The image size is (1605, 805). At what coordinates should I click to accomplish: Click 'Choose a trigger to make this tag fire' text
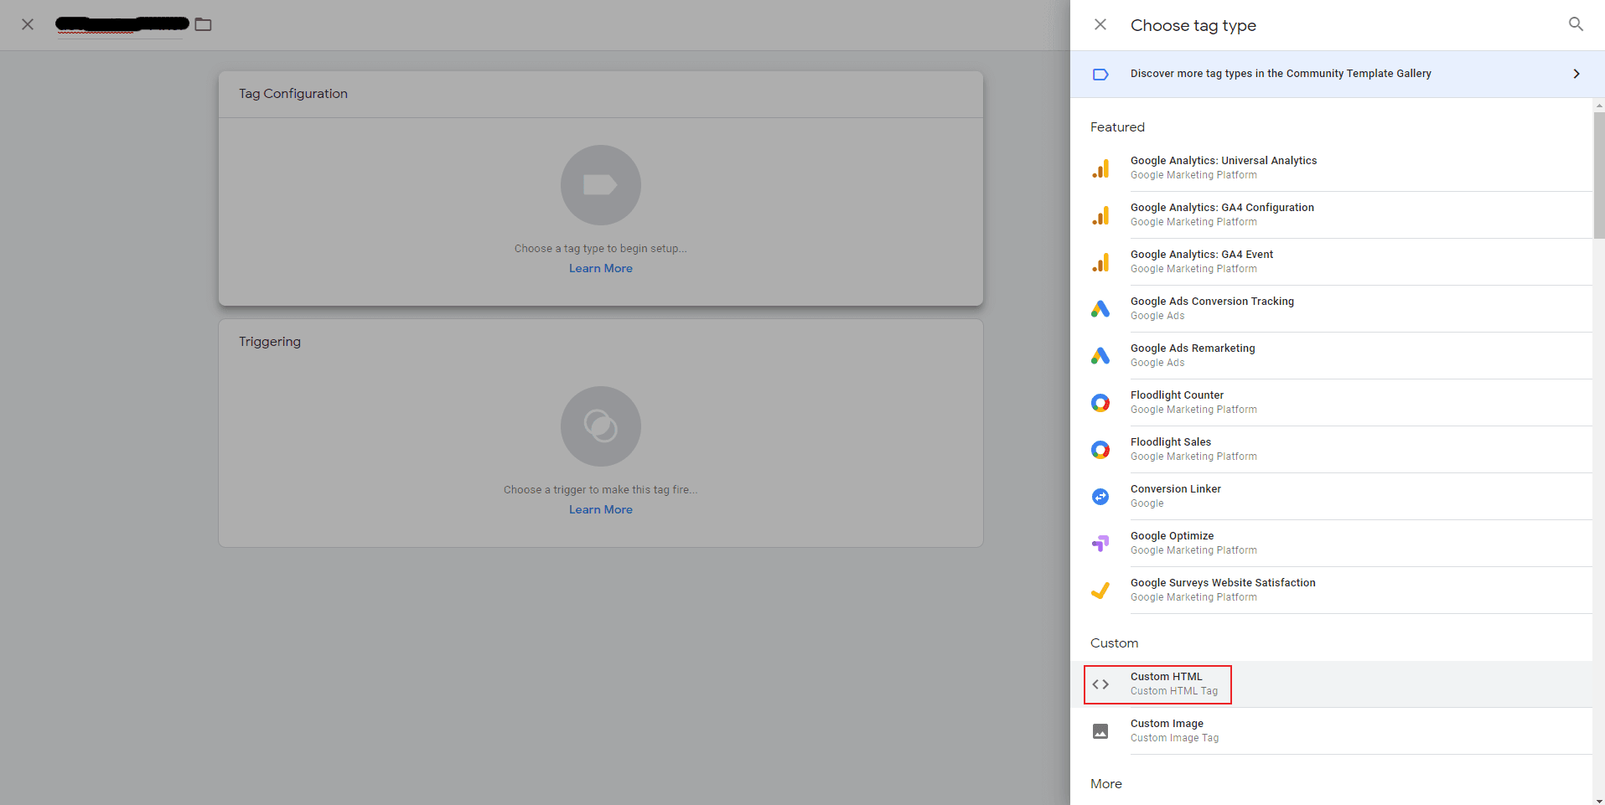(601, 490)
